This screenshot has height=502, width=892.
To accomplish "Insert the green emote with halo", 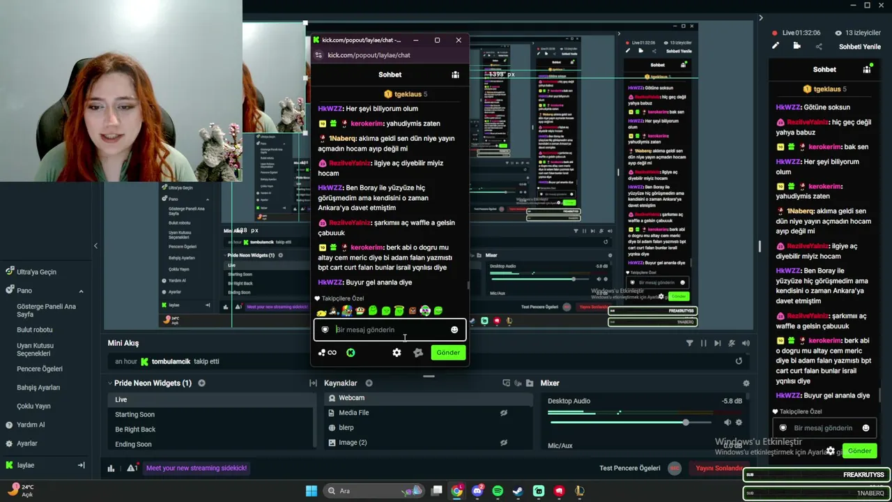I will 399,311.
